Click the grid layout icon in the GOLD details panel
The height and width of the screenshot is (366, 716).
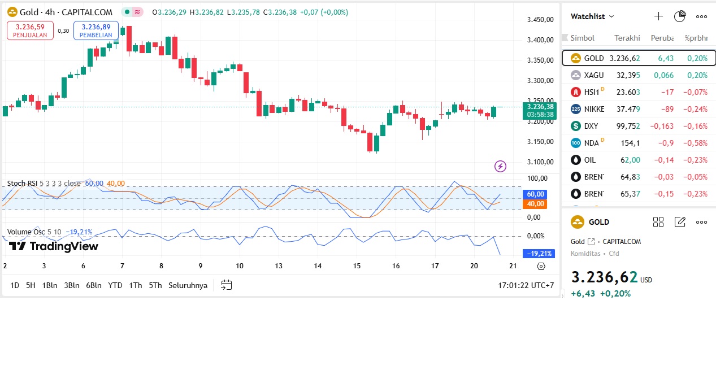click(x=658, y=222)
